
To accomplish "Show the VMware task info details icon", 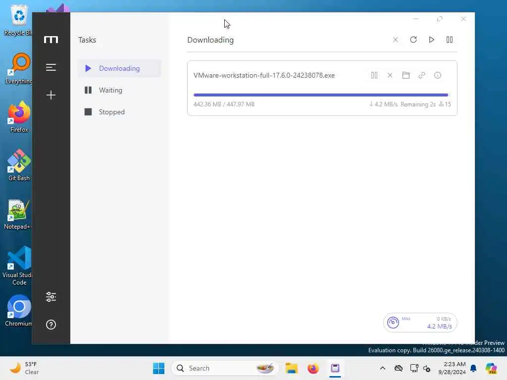I will point(438,75).
